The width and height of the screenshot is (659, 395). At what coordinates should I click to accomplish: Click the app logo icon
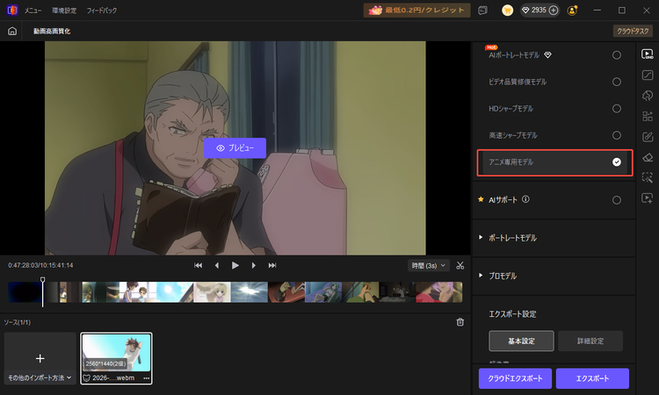12,10
